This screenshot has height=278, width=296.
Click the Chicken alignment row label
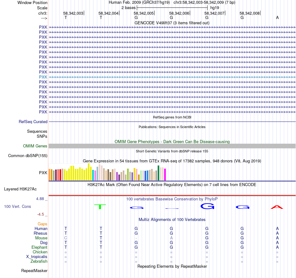40,252
